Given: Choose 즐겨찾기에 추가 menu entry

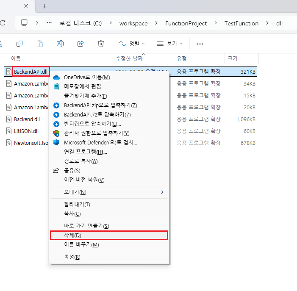Looking at the screenshot, I should [x=109, y=96].
